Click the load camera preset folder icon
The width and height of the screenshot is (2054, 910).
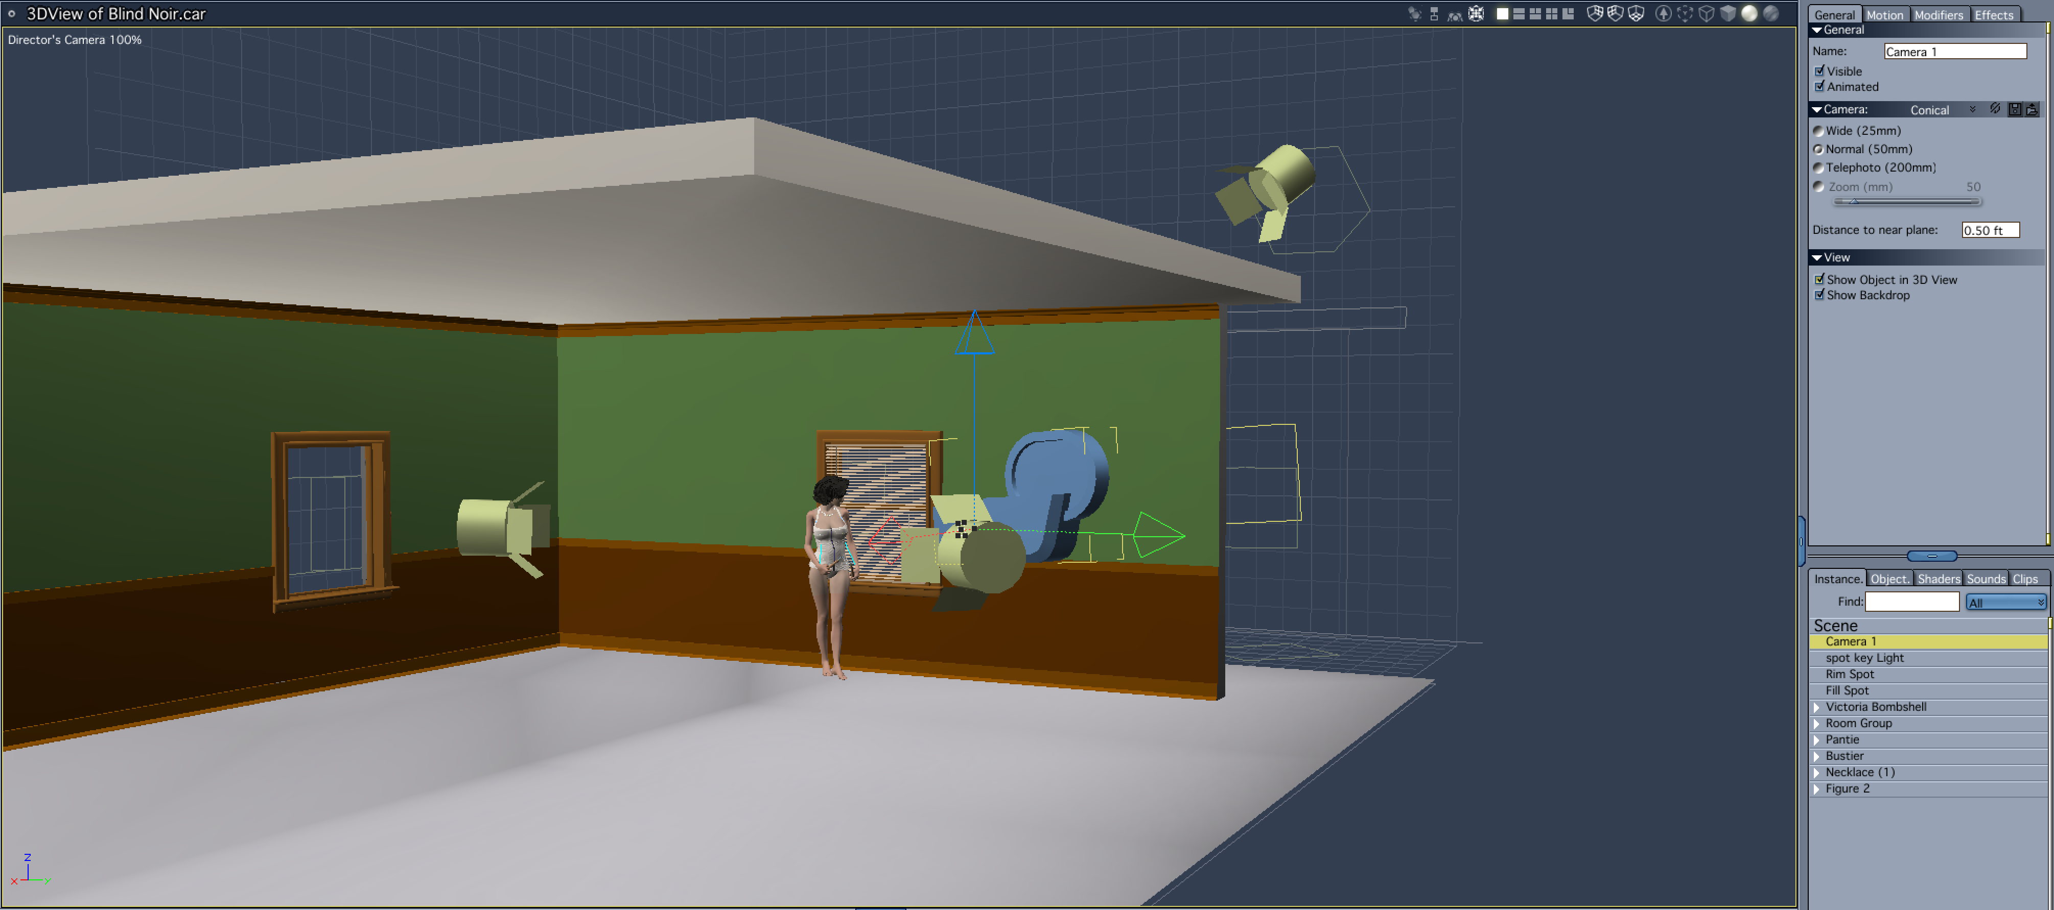(2032, 109)
